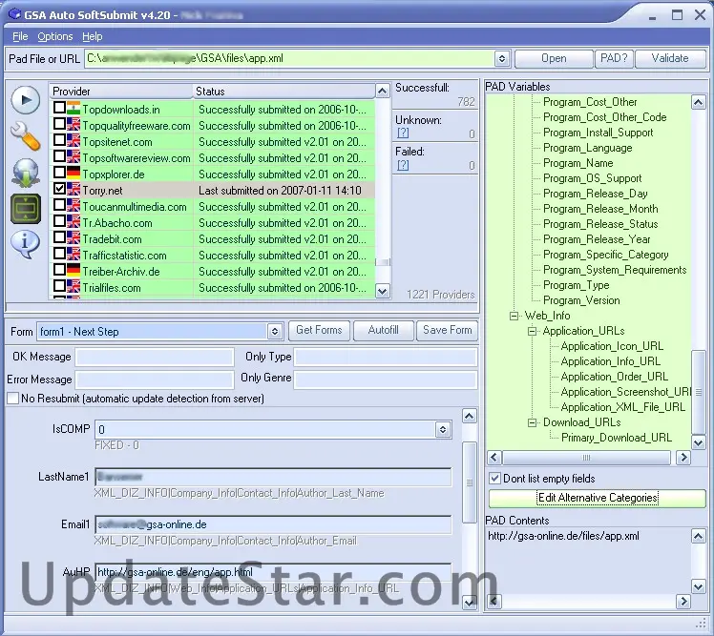Open the File menu
Screen dimensions: 714x636
[20, 36]
